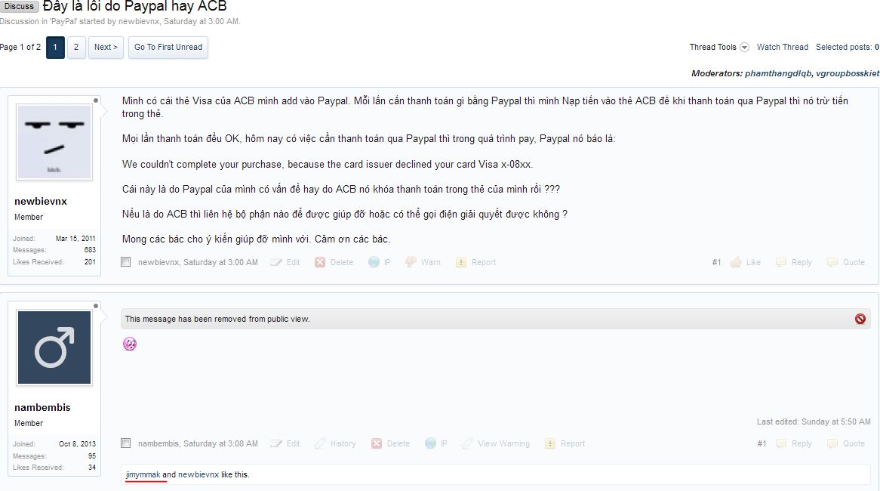Tick the checkbox beside newbievnx's post
This screenshot has height=491, width=880.
[x=126, y=262]
